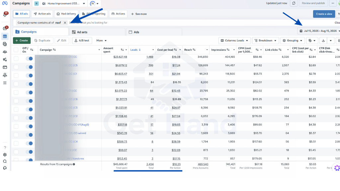Open the all tools hamburger menu
Viewport: 340px width, 191px height.
[5, 83]
